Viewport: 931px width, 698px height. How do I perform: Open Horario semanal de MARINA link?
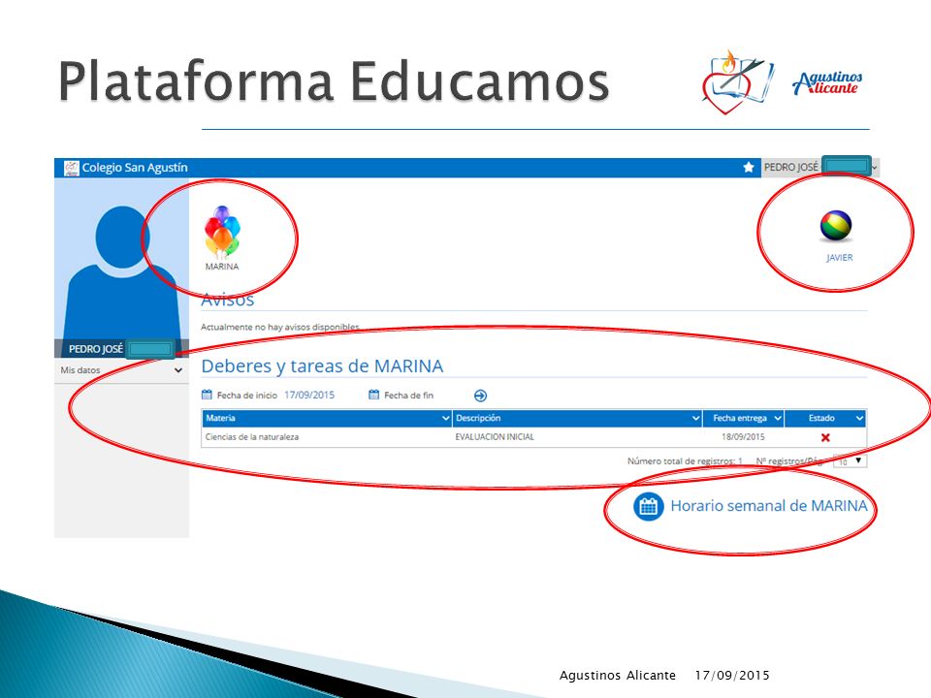point(769,506)
